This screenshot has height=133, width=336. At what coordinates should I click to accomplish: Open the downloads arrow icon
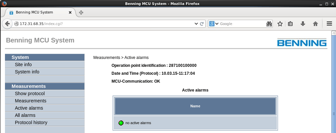(303, 24)
